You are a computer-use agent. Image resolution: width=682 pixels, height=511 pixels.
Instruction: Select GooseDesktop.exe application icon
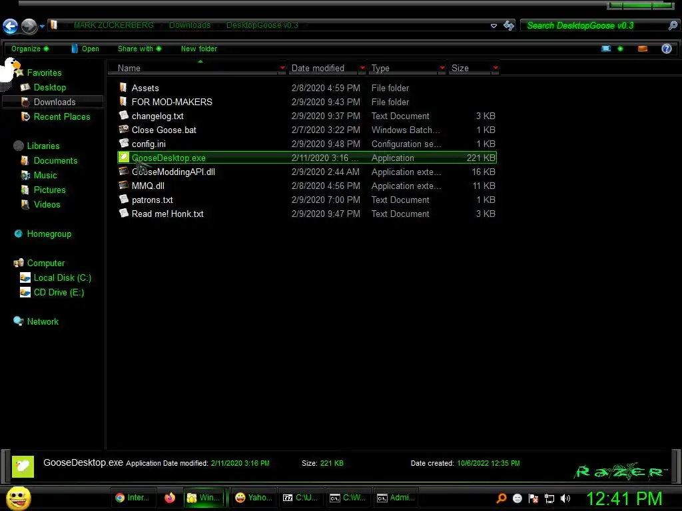point(124,157)
